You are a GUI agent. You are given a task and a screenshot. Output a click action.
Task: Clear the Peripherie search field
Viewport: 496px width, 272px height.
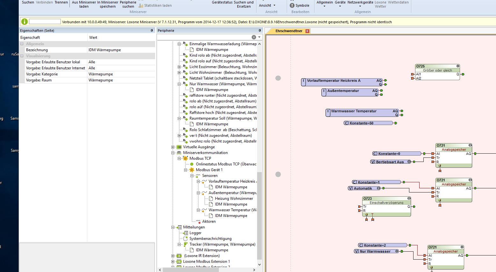click(254, 37)
